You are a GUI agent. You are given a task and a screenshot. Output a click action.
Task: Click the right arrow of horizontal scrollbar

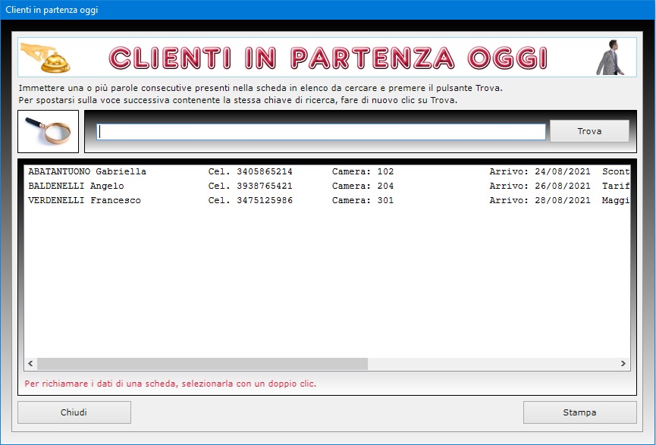[x=623, y=363]
